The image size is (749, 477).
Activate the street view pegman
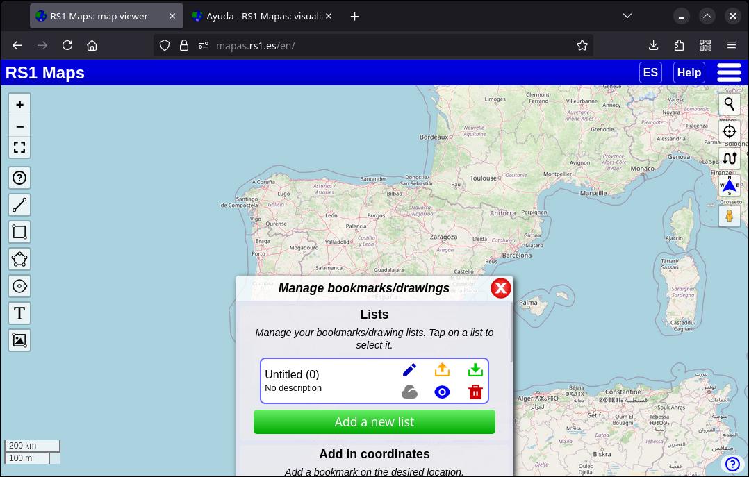tap(730, 216)
